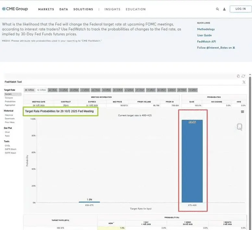Open the User Guide quick link

tap(204, 35)
